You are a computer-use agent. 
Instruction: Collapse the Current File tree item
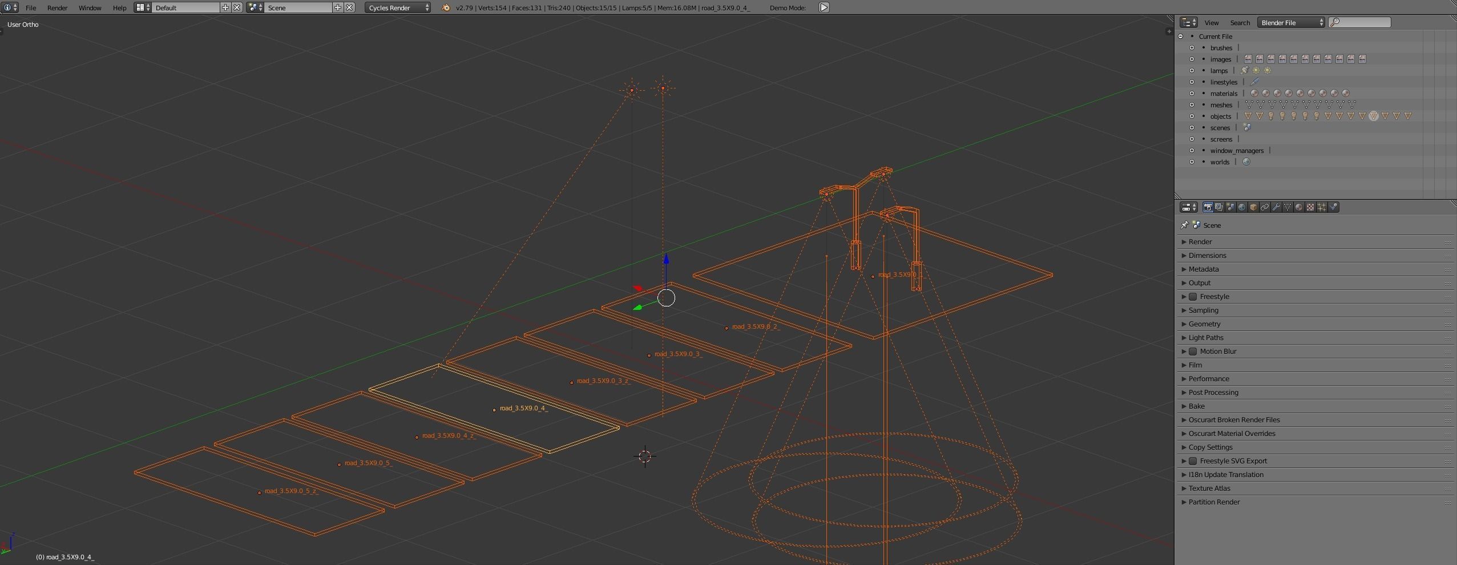pyautogui.click(x=1179, y=36)
